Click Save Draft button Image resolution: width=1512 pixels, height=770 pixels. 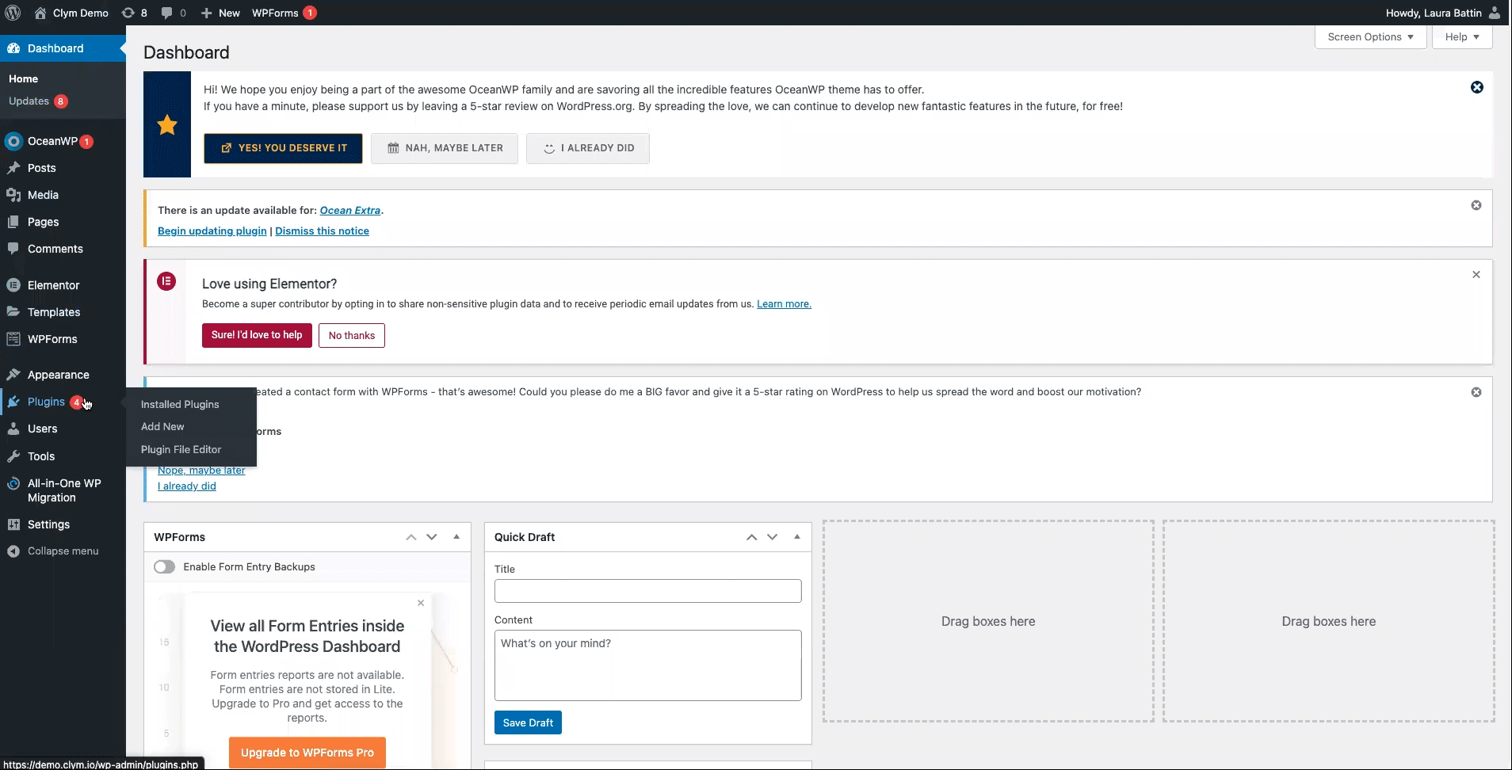(528, 722)
